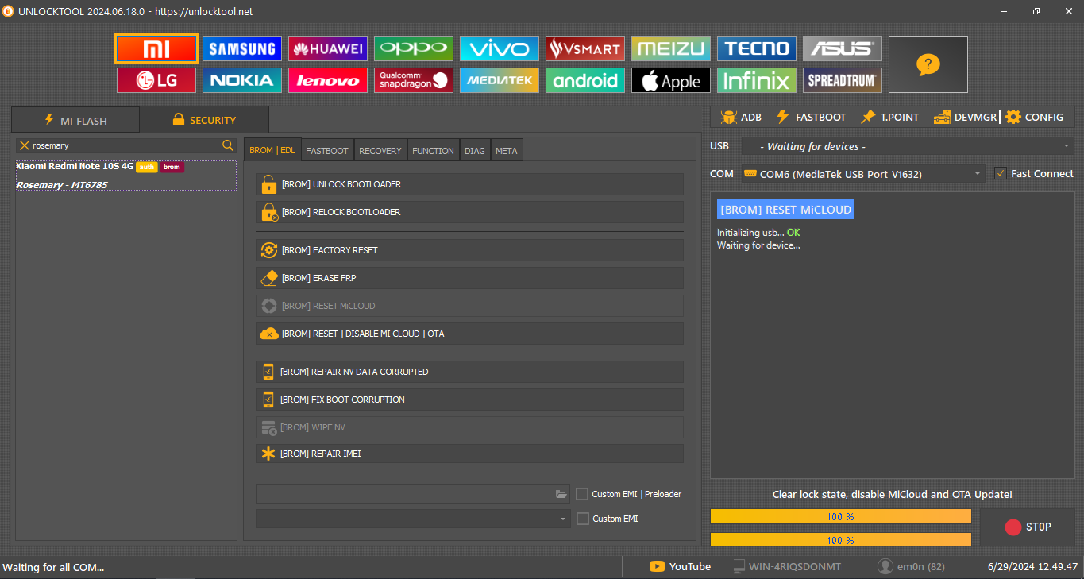Image resolution: width=1084 pixels, height=579 pixels.
Task: Open the FUNCTION tab
Action: (x=434, y=150)
